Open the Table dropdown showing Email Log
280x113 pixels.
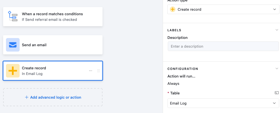[x=223, y=103]
